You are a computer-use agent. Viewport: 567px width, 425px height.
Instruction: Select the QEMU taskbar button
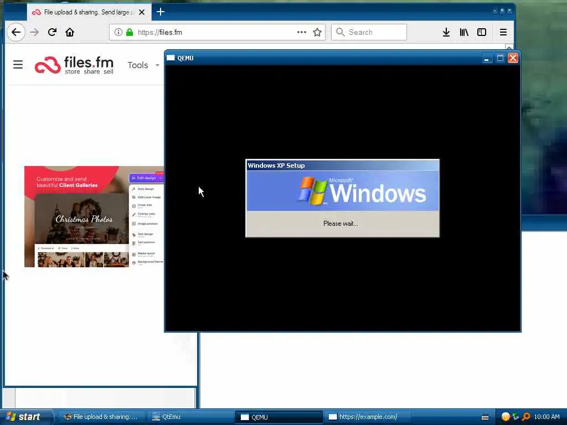click(x=279, y=417)
